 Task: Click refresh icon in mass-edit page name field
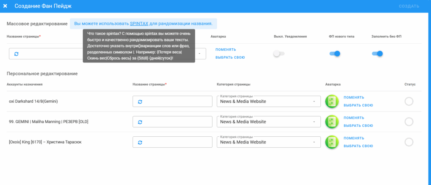point(16,54)
